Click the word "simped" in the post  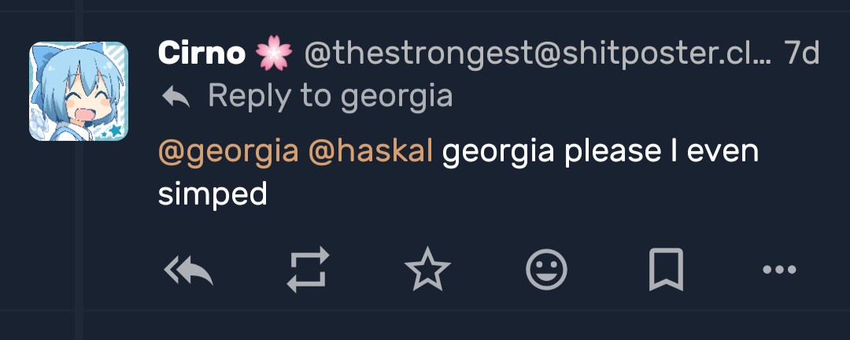[x=213, y=194]
